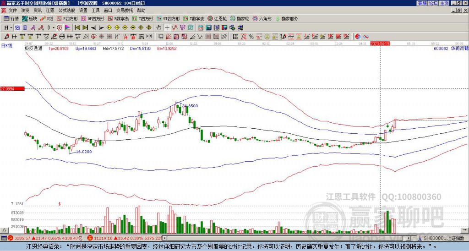Select the fan lines drawing tool
The width and height of the screenshot is (469, 251).
coord(169,37)
